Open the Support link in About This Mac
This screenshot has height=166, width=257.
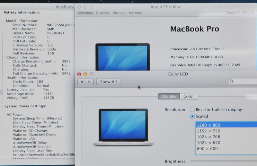tap(232, 12)
